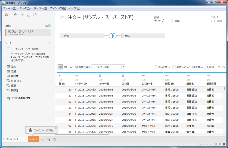Image resolution: width=228 pixels, height=148 pixels.
Task: Click the number type icon above 行 ID
Action: (x=60, y=75)
